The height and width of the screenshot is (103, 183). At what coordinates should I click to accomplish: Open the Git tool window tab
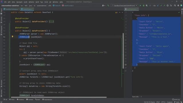5,100
